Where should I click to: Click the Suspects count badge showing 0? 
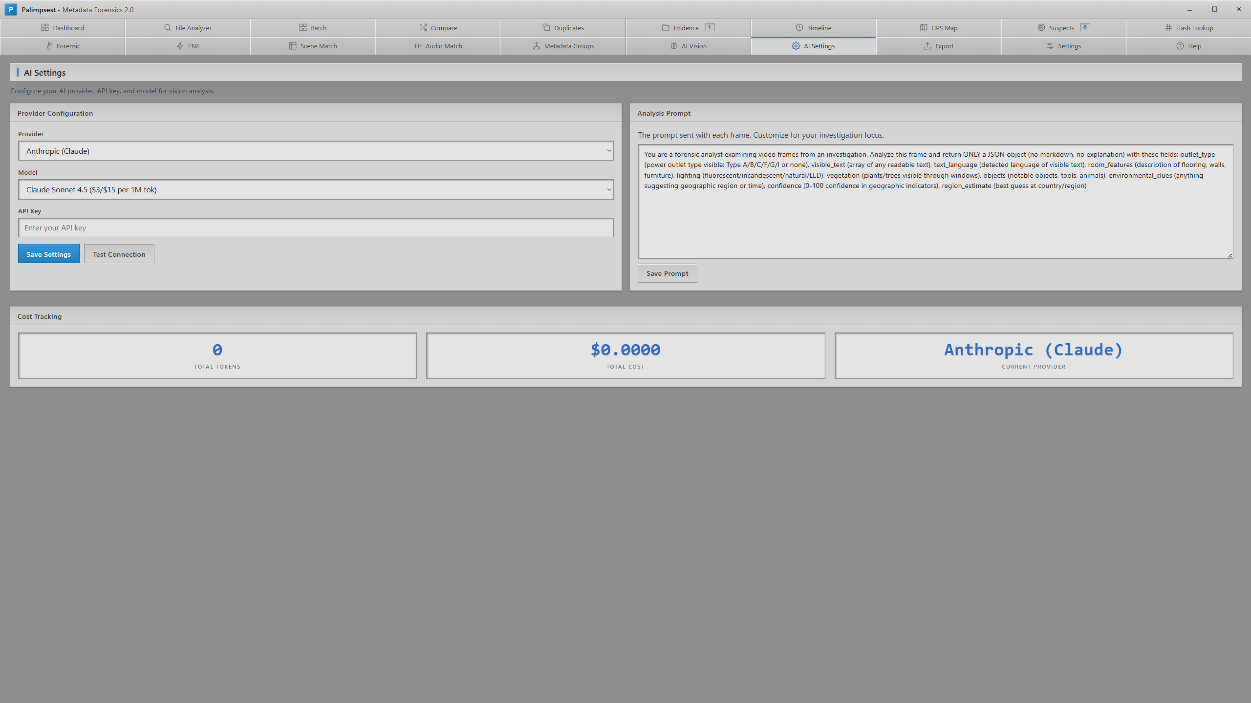[1085, 27]
